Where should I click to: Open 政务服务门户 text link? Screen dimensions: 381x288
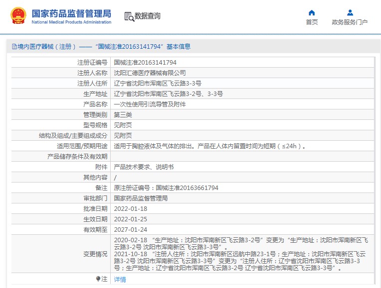350,22
